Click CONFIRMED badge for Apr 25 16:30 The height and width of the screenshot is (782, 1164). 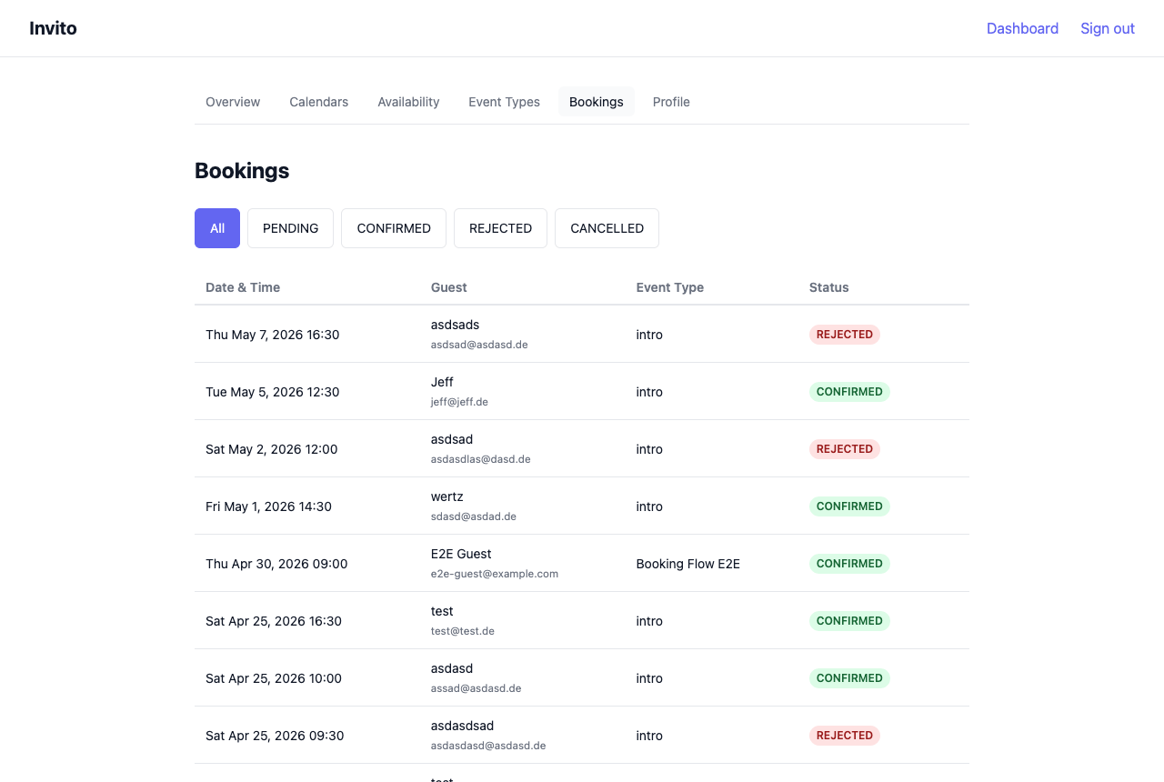[x=849, y=621]
